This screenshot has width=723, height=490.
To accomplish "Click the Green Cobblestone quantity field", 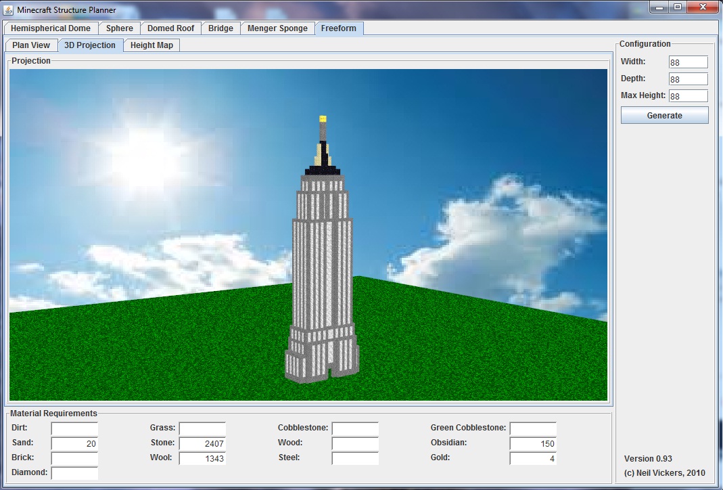I will 533,428.
